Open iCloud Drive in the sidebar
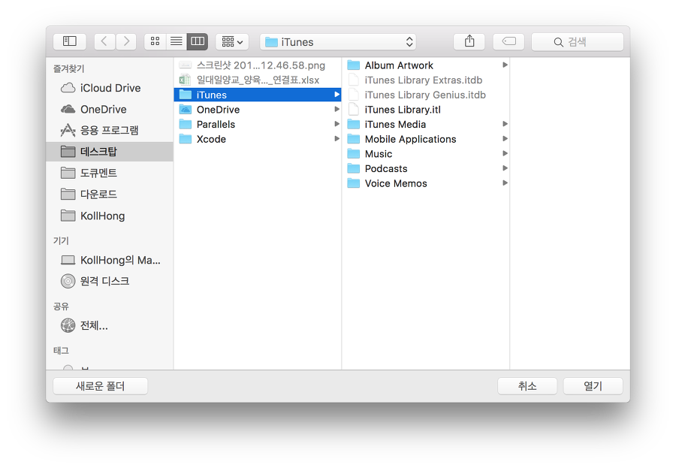The image size is (676, 468). pos(110,88)
